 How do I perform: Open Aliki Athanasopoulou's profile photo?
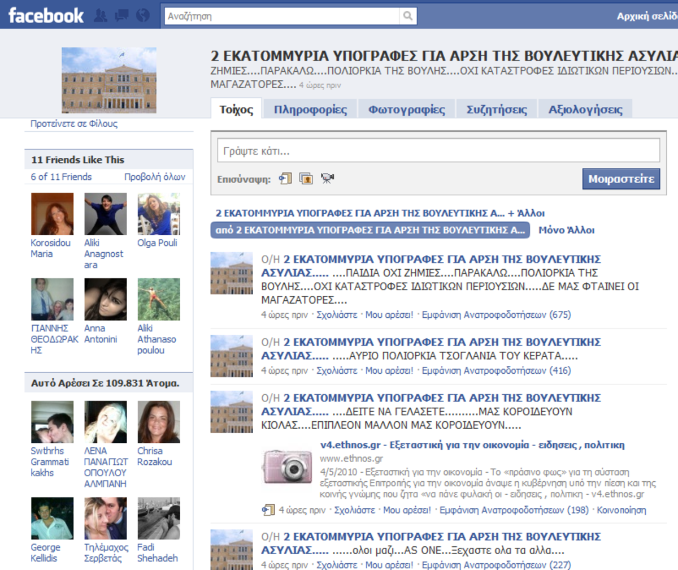159,299
